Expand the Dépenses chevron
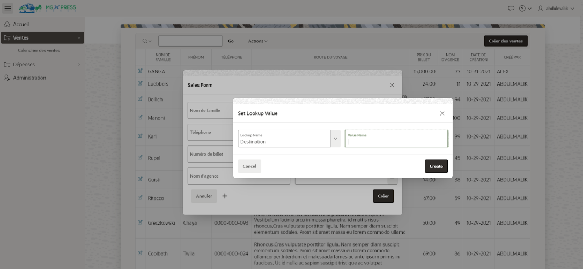This screenshot has height=269, width=583. point(79,65)
